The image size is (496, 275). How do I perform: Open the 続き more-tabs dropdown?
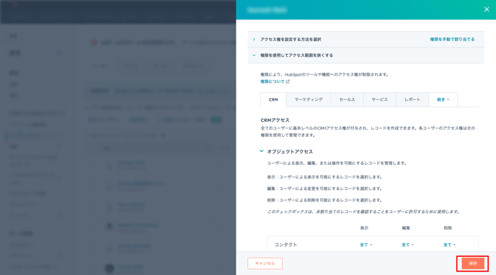point(443,99)
